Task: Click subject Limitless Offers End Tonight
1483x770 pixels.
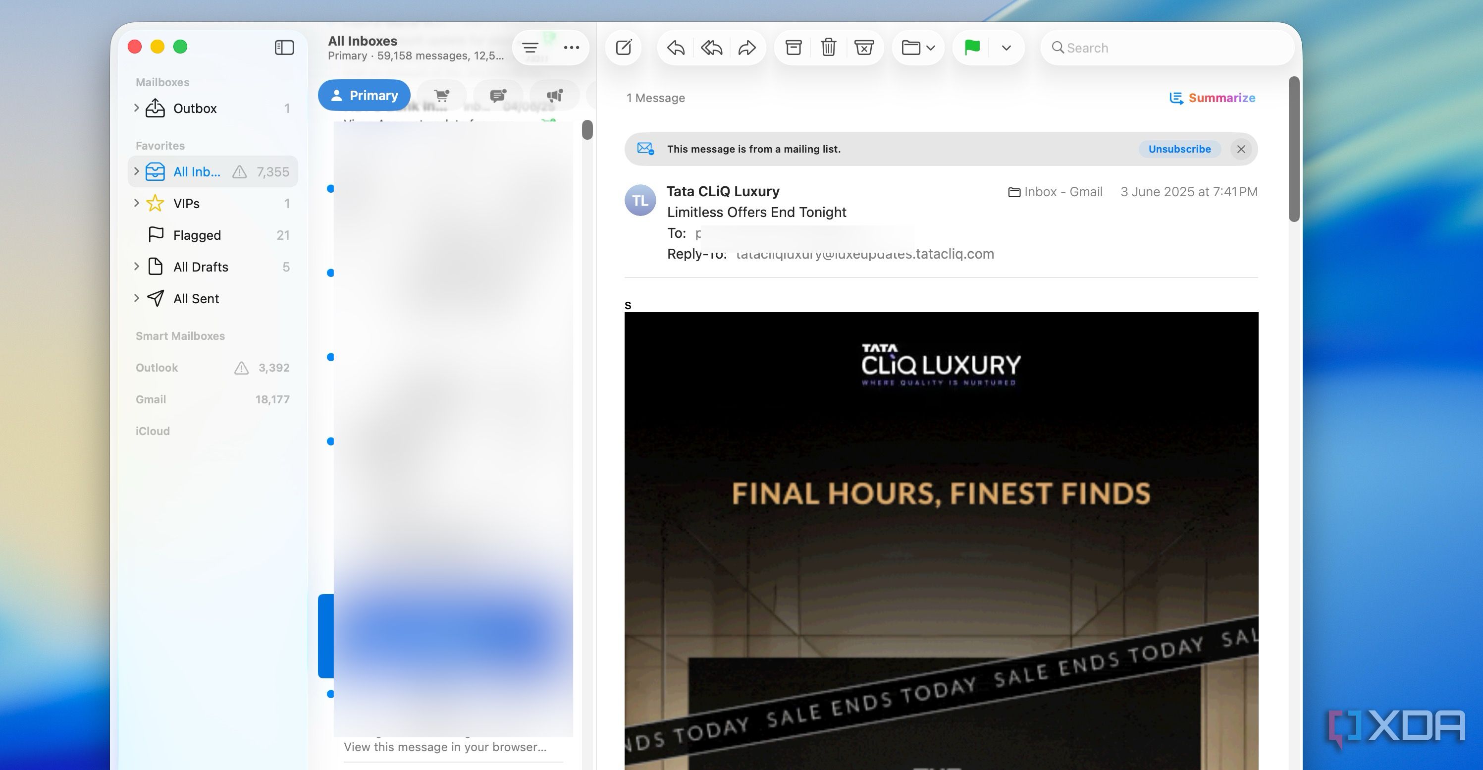Action: tap(756, 213)
